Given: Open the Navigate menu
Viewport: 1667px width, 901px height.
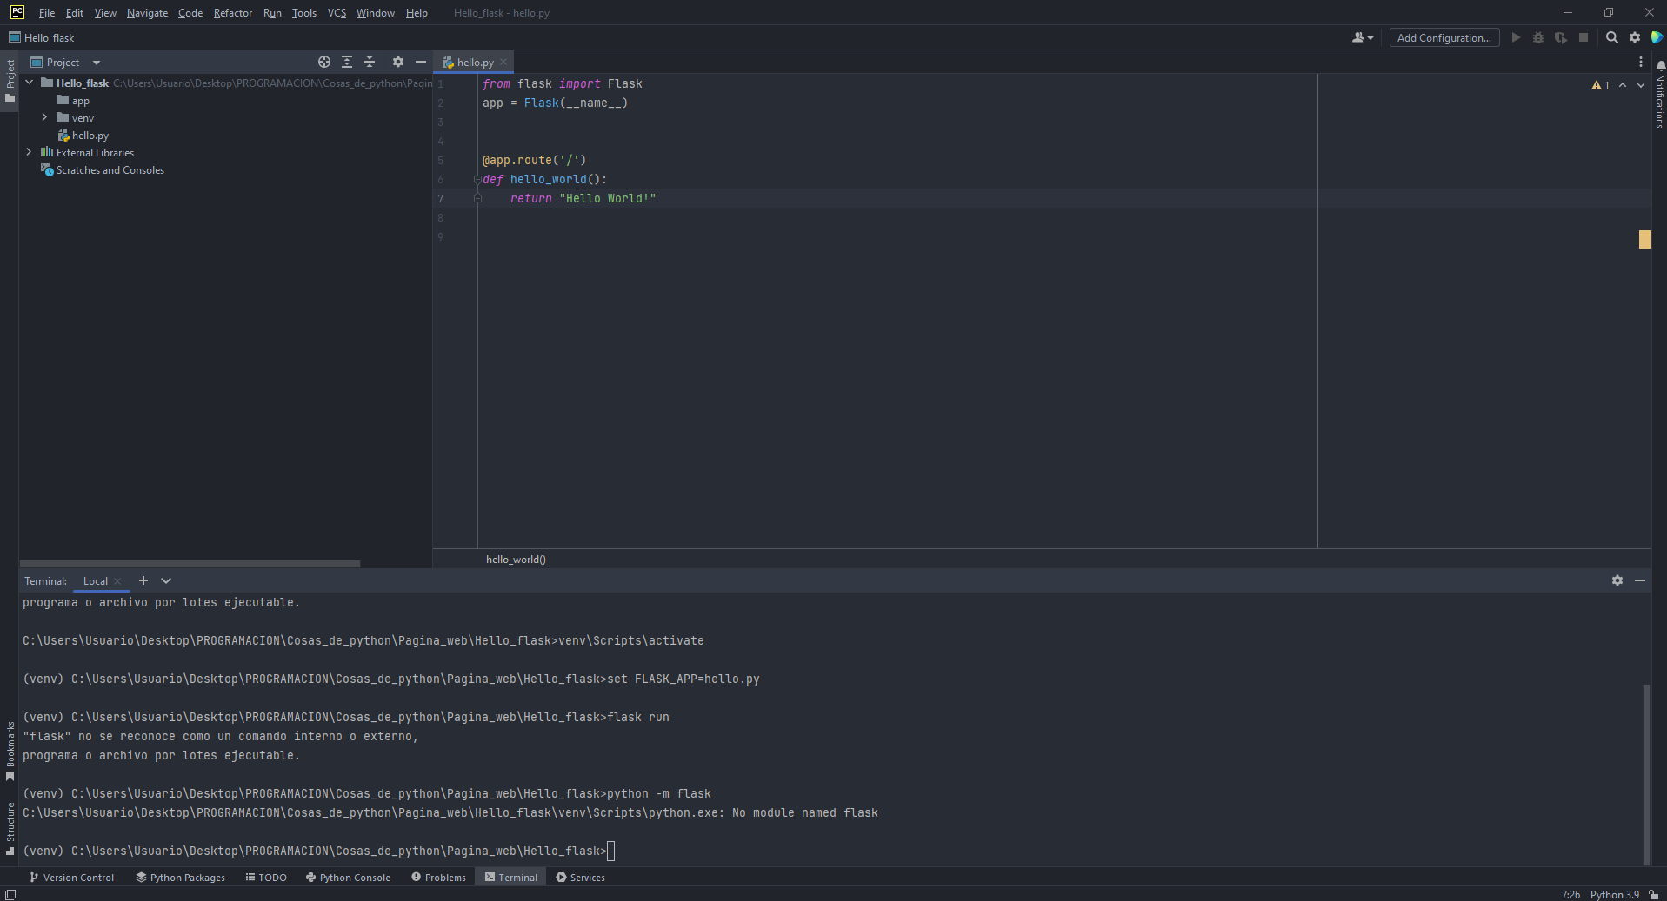Looking at the screenshot, I should 147,13.
